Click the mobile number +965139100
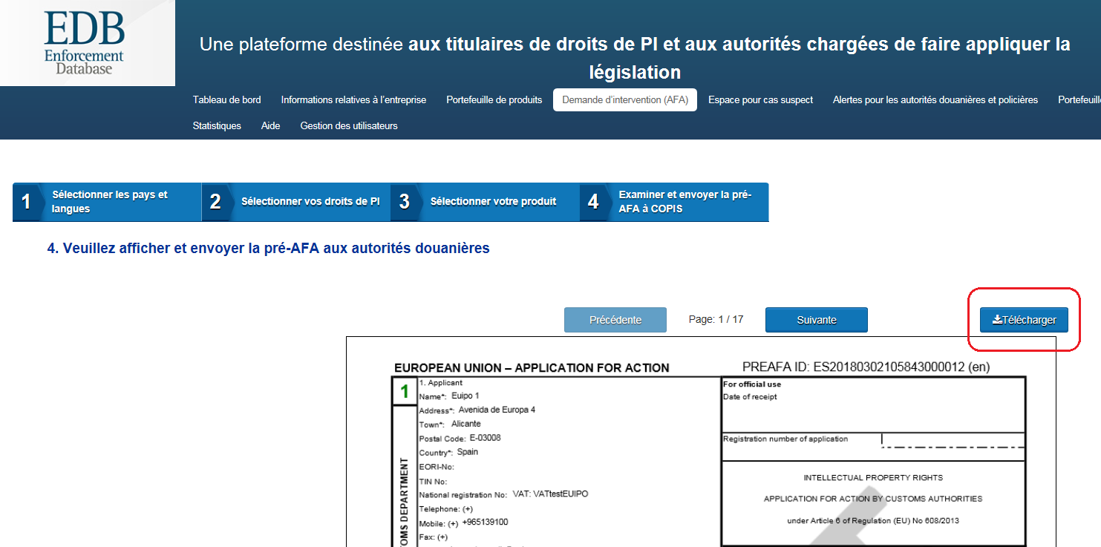 [x=486, y=522]
